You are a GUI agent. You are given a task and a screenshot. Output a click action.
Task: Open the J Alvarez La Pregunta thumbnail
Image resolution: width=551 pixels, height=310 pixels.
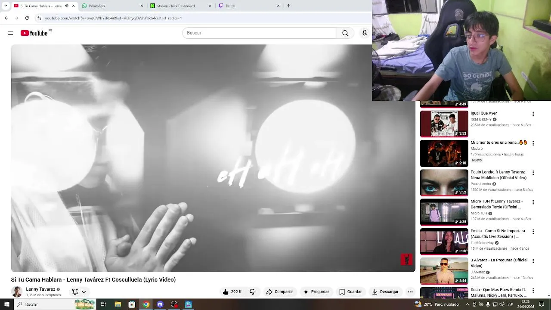444,271
